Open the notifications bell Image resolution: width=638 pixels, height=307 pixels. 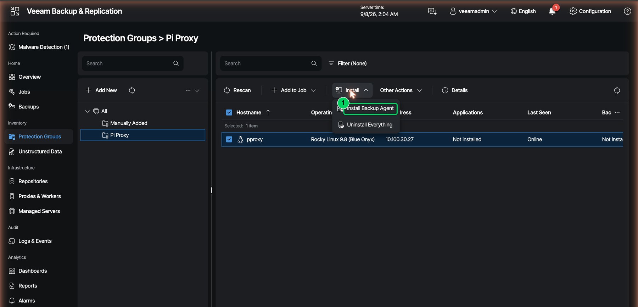pyautogui.click(x=552, y=11)
